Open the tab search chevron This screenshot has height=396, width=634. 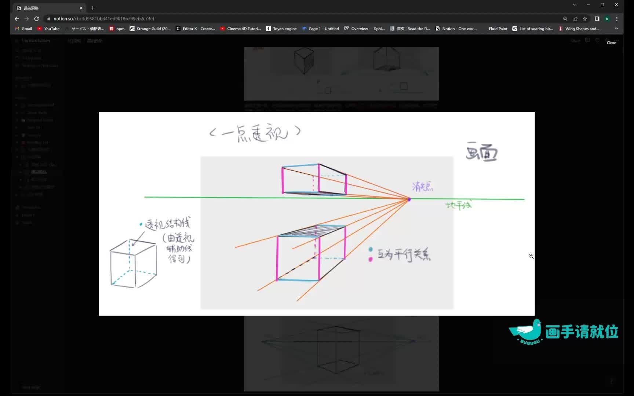(574, 5)
